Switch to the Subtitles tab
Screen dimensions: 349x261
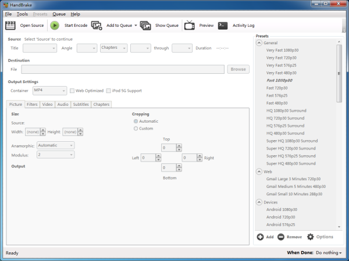[x=81, y=105]
